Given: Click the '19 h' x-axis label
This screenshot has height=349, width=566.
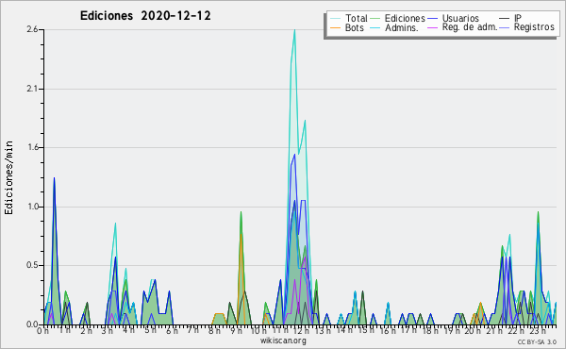Looking at the screenshot, I should pos(451,330).
